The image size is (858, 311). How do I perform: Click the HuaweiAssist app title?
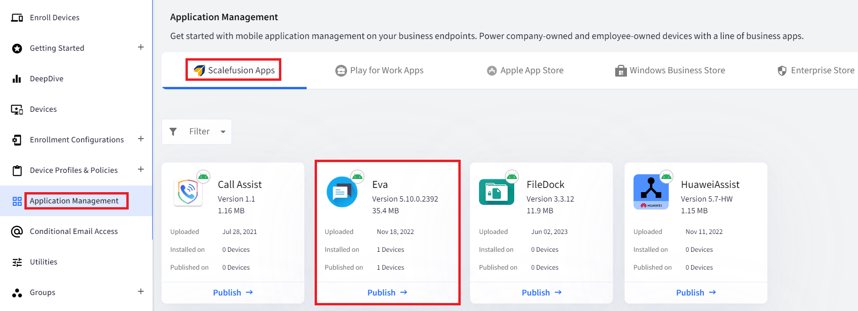click(710, 185)
